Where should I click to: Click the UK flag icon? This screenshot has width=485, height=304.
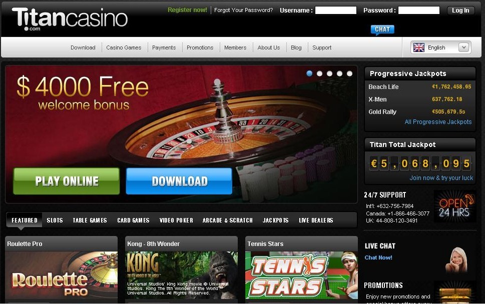tap(419, 47)
